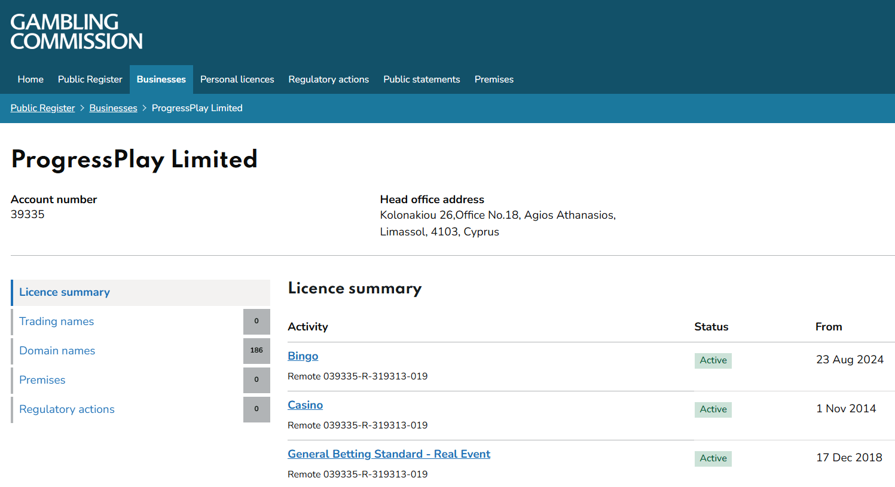Click the Gambling Commission logo

coord(77,32)
